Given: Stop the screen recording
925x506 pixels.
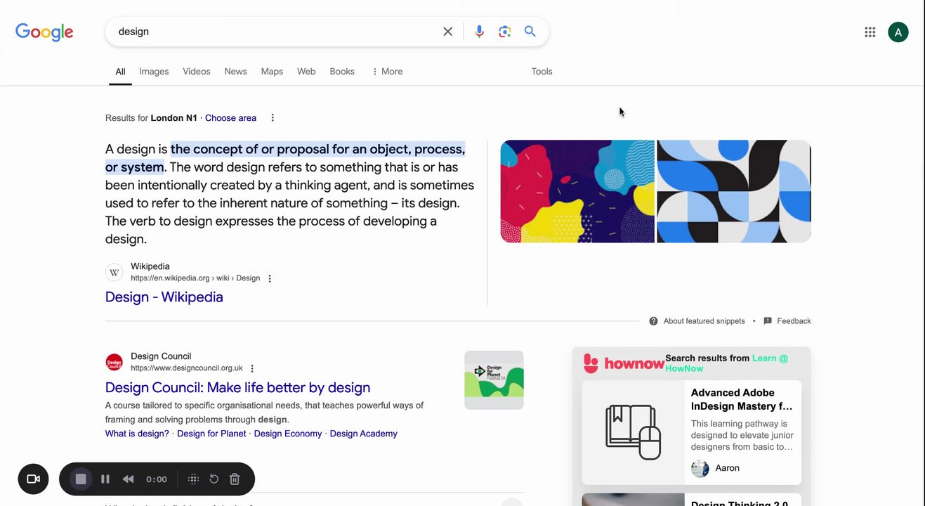Looking at the screenshot, I should pyautogui.click(x=81, y=479).
